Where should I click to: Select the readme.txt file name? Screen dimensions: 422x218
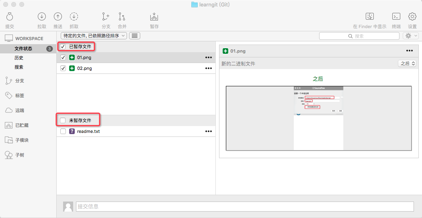88,131
